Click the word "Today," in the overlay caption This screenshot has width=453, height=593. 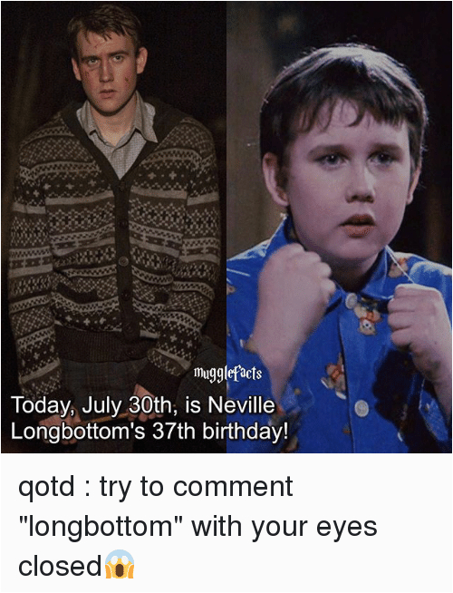[x=43, y=406]
